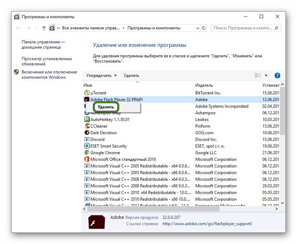The height and width of the screenshot is (244, 297).
Task: Select the ESET Smart Security entry icon
Action: coord(87,146)
